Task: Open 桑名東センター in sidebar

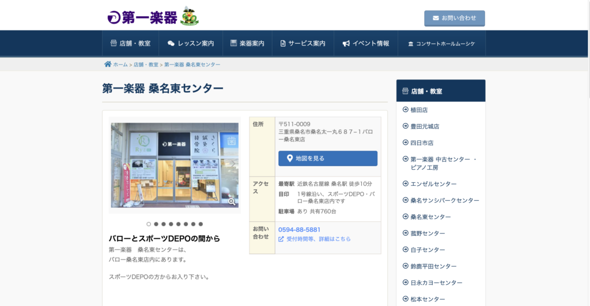Action: click(x=430, y=217)
